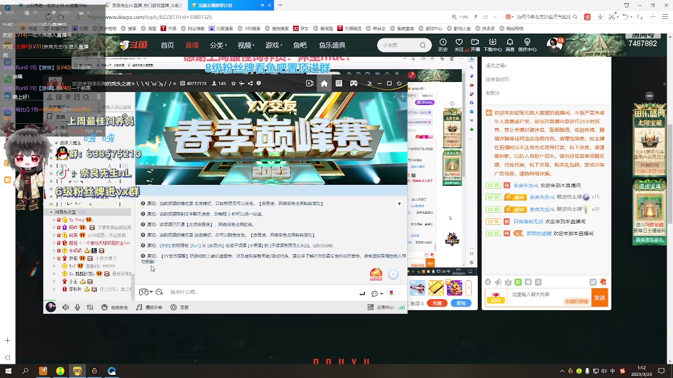Open YY gamepad icon in title bar
Screen dimensions: 673x378
coord(353,83)
